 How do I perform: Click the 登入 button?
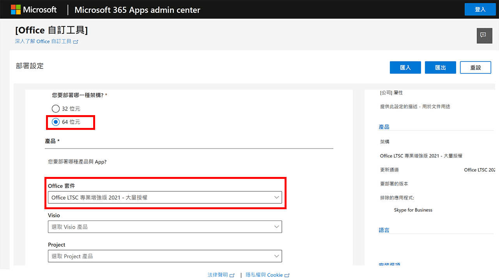click(480, 9)
